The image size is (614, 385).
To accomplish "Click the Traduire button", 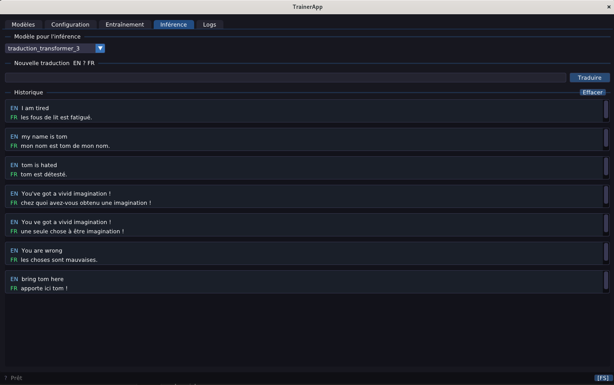I will tap(589, 78).
